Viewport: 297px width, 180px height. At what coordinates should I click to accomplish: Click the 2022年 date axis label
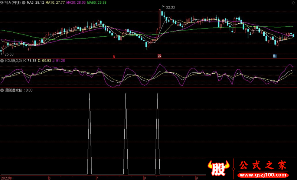(7, 178)
